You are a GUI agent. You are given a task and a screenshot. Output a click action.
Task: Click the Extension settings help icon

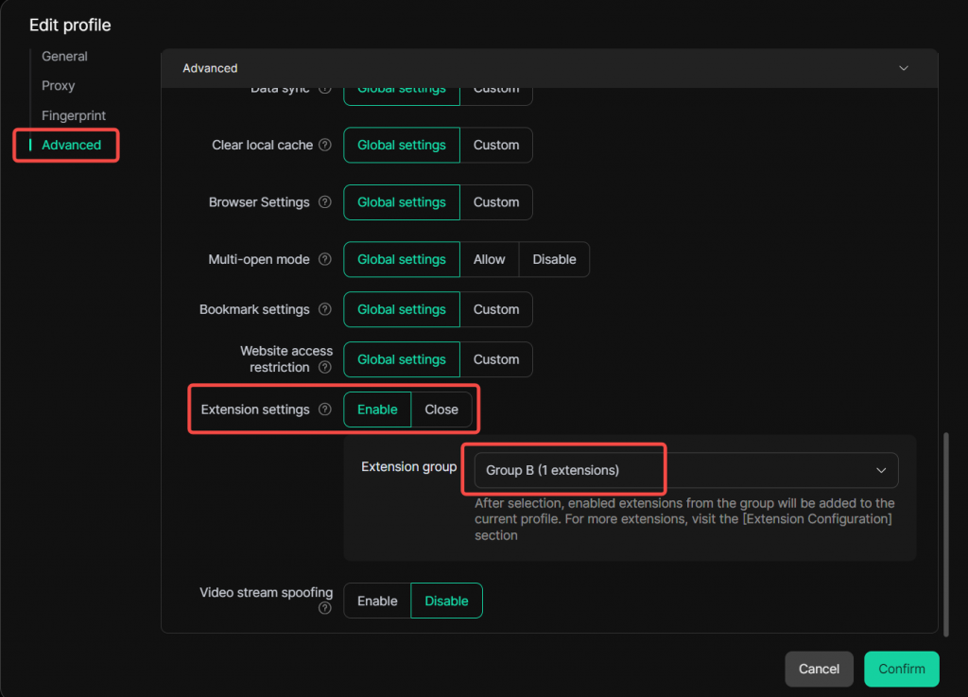[325, 409]
